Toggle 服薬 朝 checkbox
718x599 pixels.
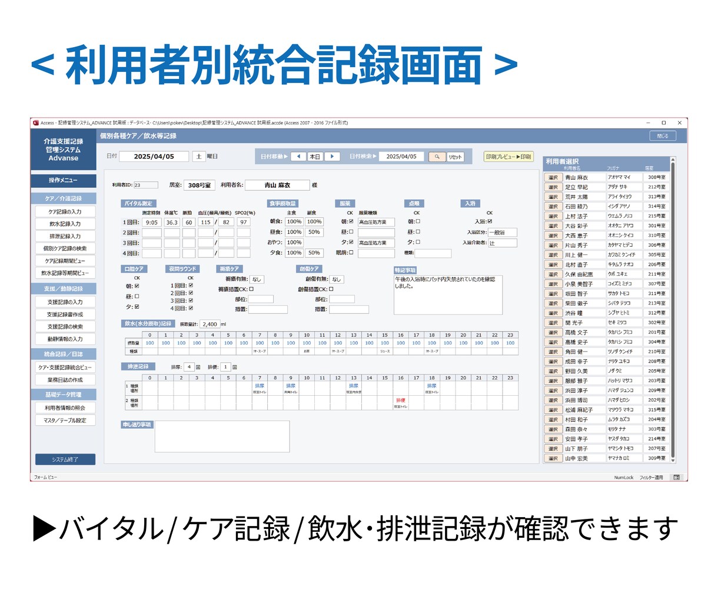[x=351, y=222]
